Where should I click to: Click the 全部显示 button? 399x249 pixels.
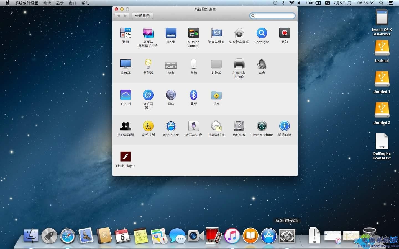142,16
